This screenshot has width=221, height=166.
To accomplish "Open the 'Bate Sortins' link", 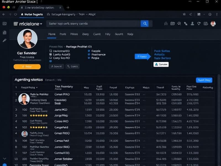I will click(x=162, y=58).
